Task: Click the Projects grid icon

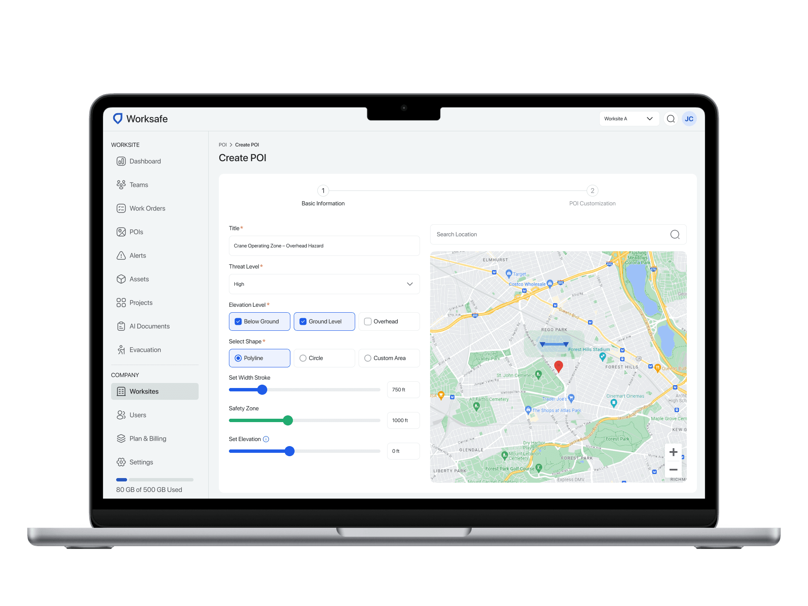Action: pyautogui.click(x=121, y=303)
